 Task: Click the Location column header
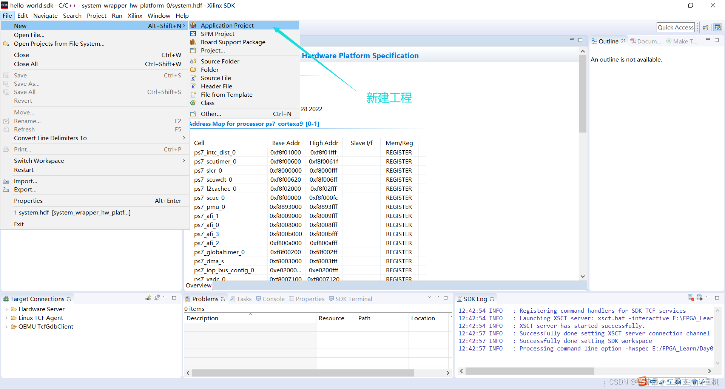[428, 318]
